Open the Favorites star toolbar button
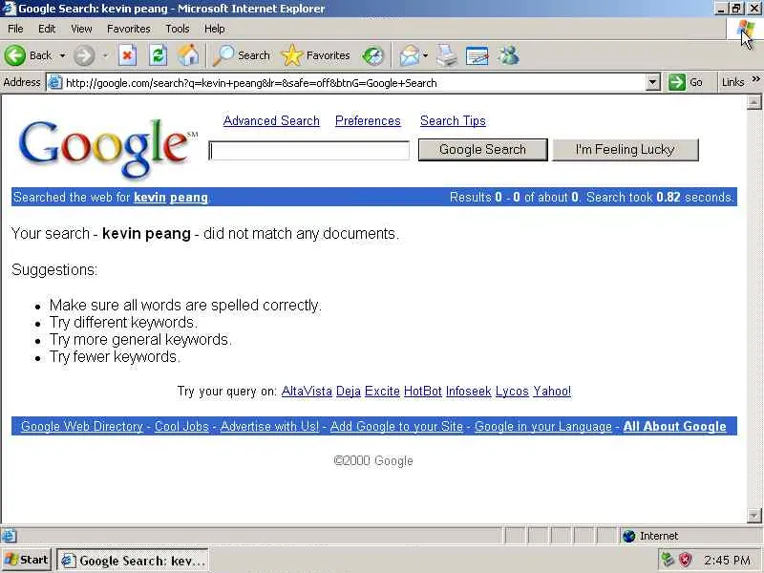This screenshot has height=573, width=764. pos(316,55)
